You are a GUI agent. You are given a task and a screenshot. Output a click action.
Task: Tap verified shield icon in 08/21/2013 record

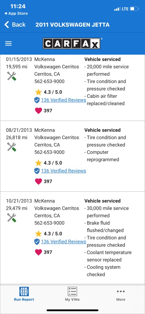click(x=37, y=171)
